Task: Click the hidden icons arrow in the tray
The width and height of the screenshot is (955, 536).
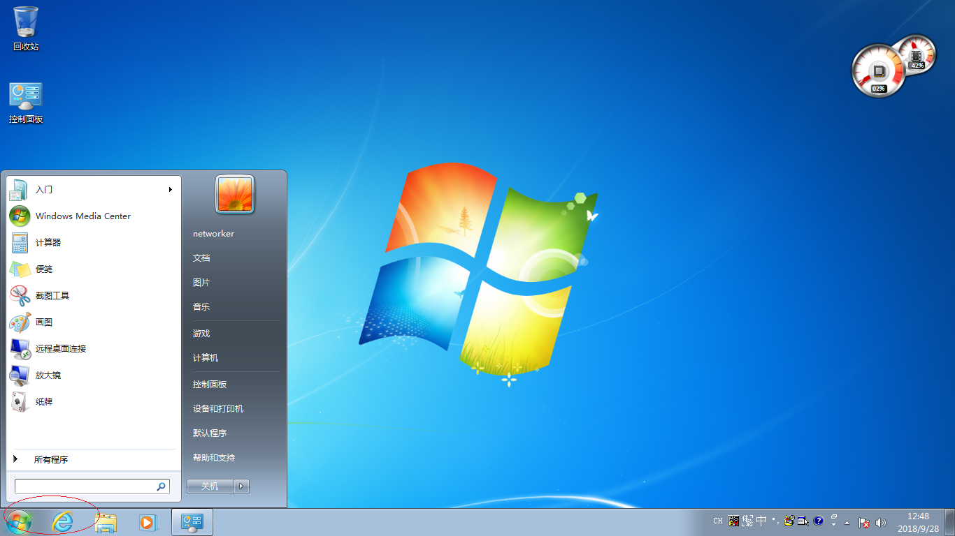Action: click(847, 521)
